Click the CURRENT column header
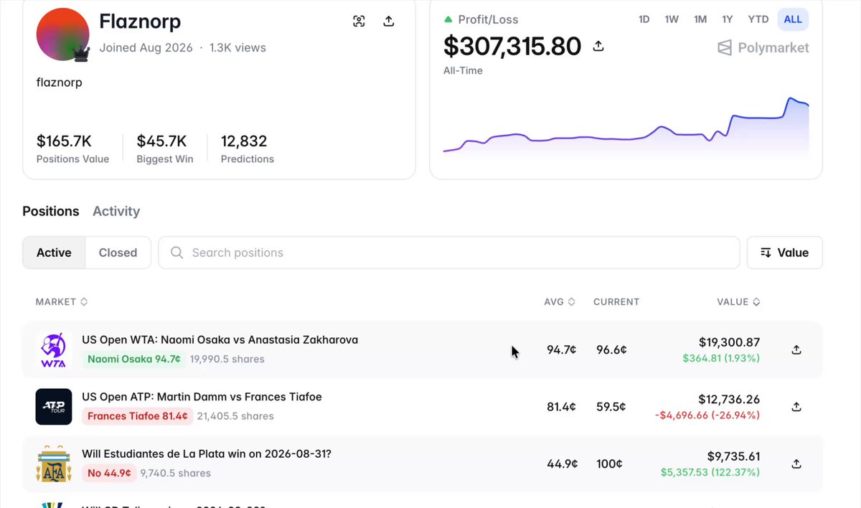 click(616, 302)
